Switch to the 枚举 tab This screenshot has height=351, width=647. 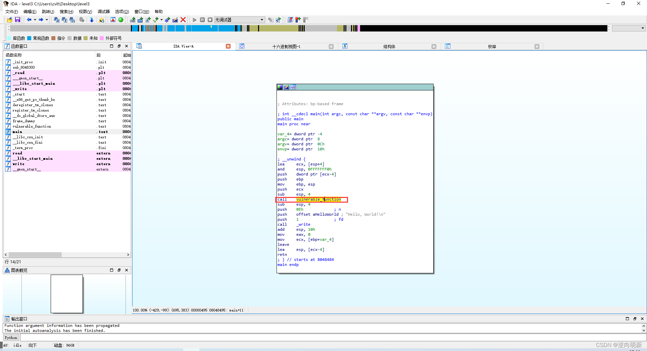(x=492, y=47)
